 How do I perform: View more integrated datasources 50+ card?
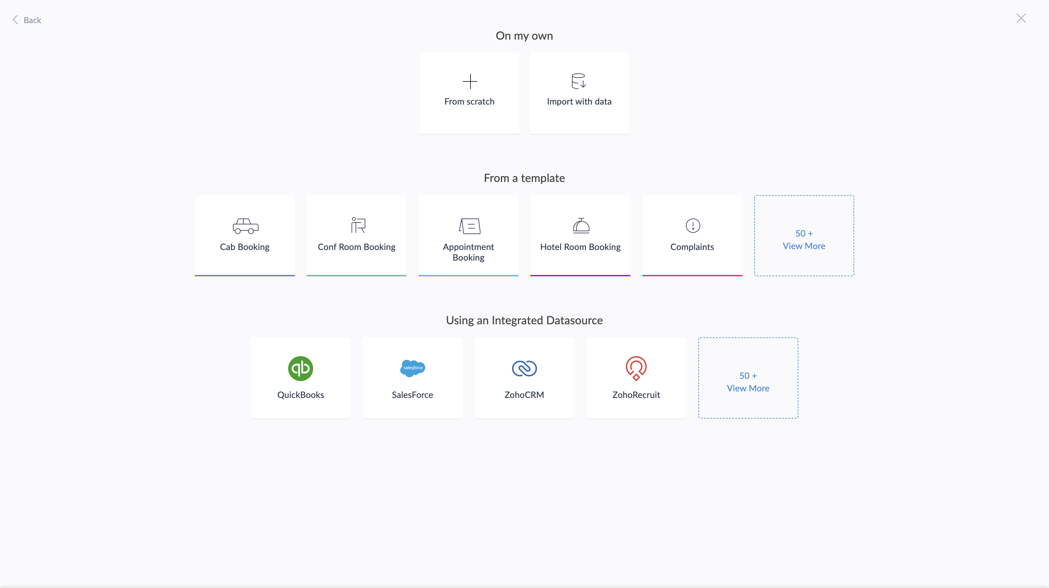[x=748, y=382]
